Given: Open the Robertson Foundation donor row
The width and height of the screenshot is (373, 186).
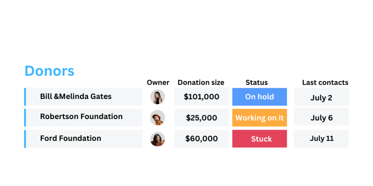Looking at the screenshot, I should click(84, 118).
